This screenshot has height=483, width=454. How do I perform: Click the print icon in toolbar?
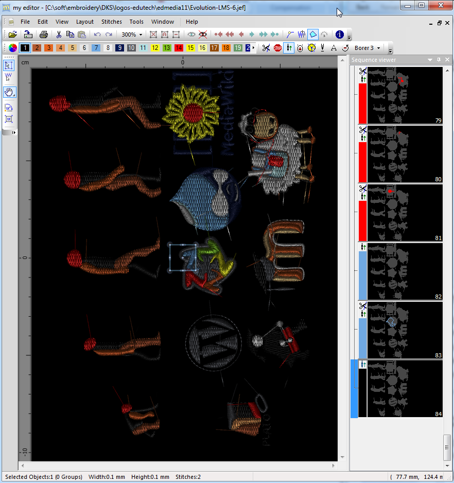coord(44,34)
